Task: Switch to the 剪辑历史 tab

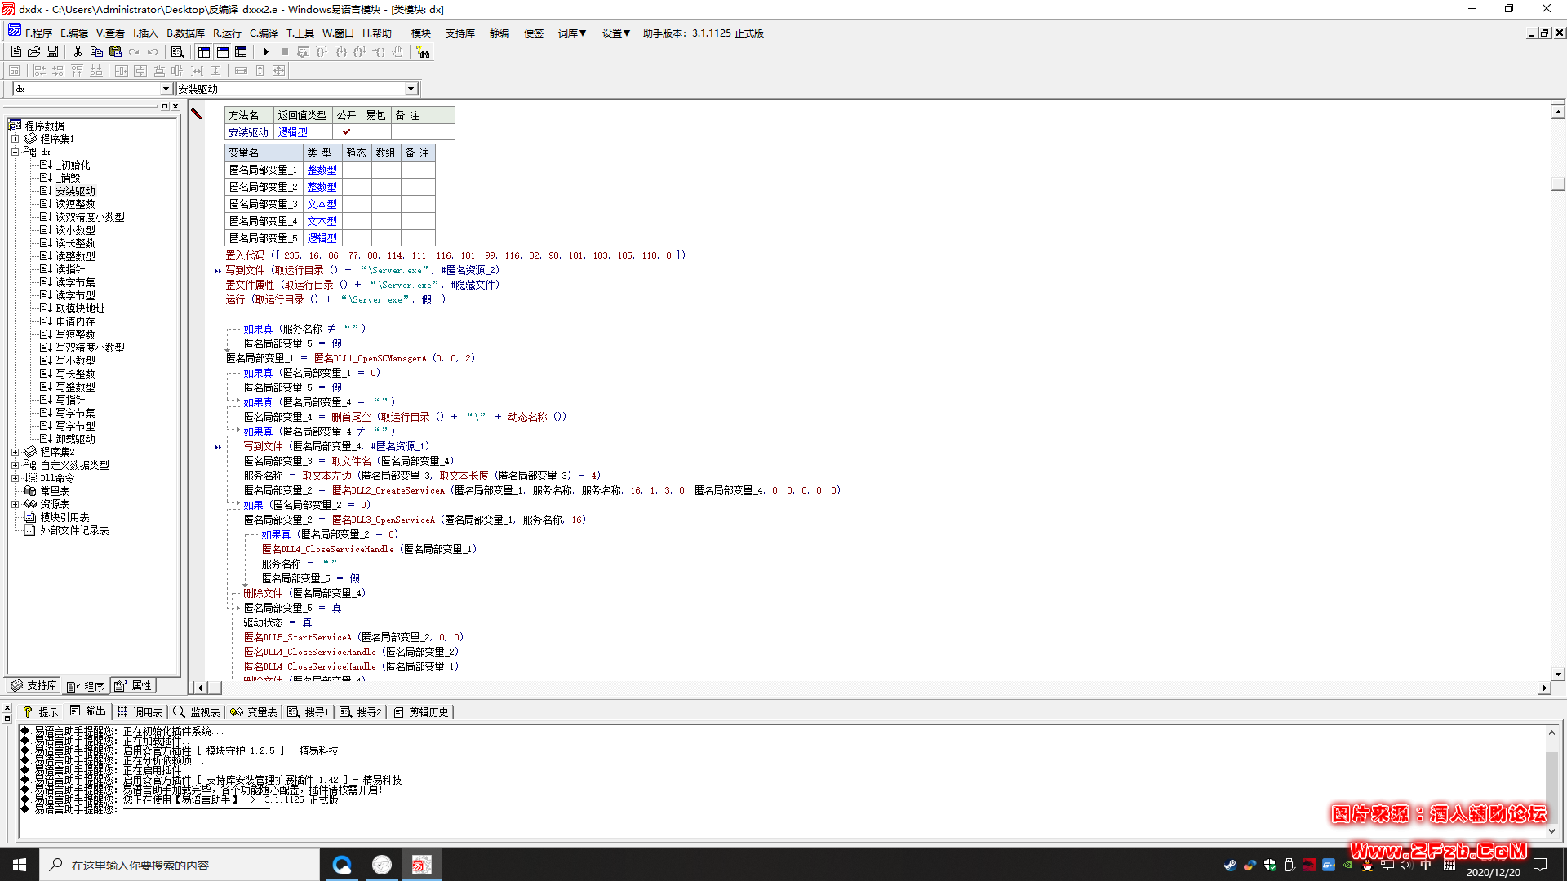Action: [421, 712]
